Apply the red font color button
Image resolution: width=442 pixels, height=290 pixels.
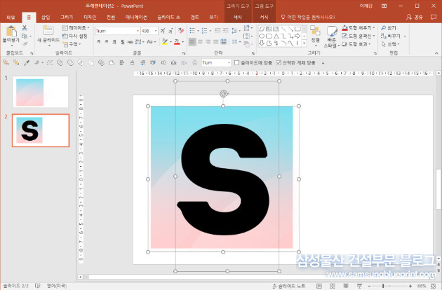[x=177, y=41]
